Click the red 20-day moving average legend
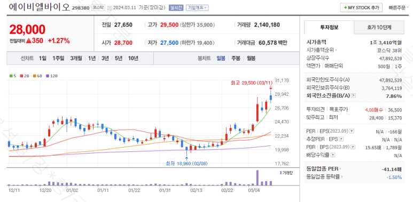Screen dimensions: 413x202 point(24,76)
